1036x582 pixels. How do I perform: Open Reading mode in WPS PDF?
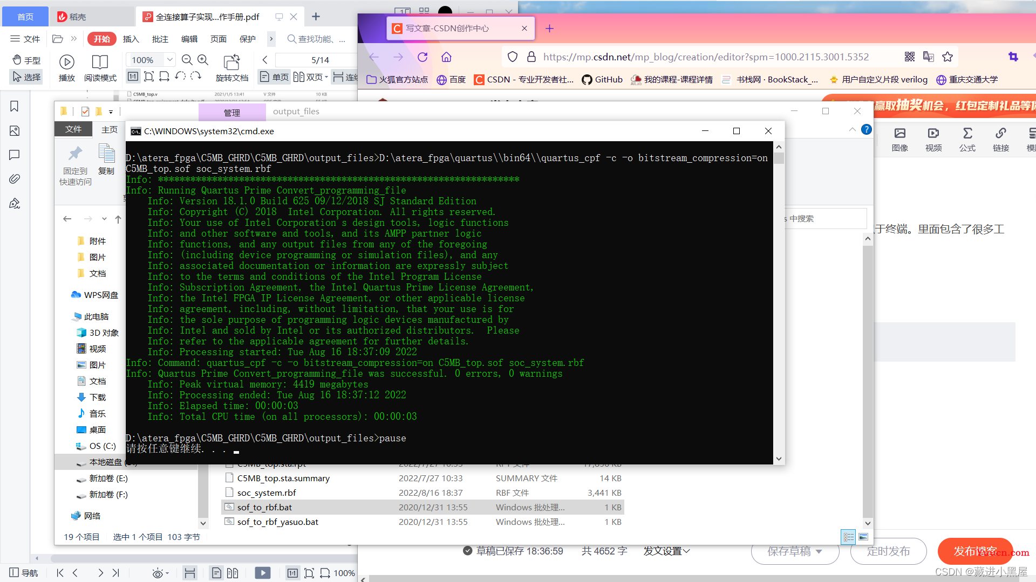point(100,68)
